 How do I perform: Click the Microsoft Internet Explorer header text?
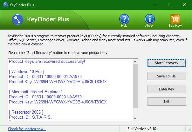point(36,92)
